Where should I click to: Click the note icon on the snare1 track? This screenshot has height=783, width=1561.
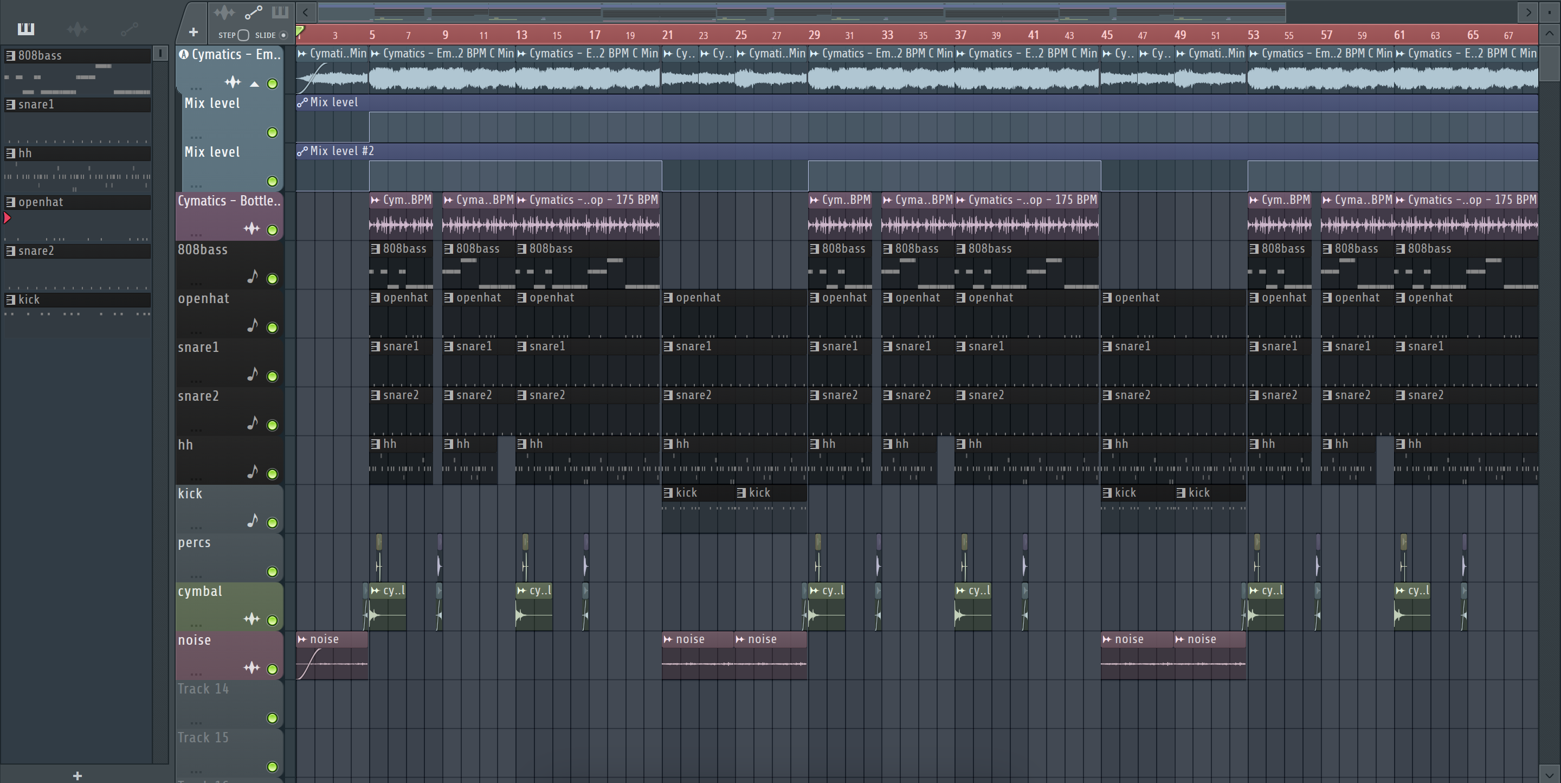coord(253,375)
